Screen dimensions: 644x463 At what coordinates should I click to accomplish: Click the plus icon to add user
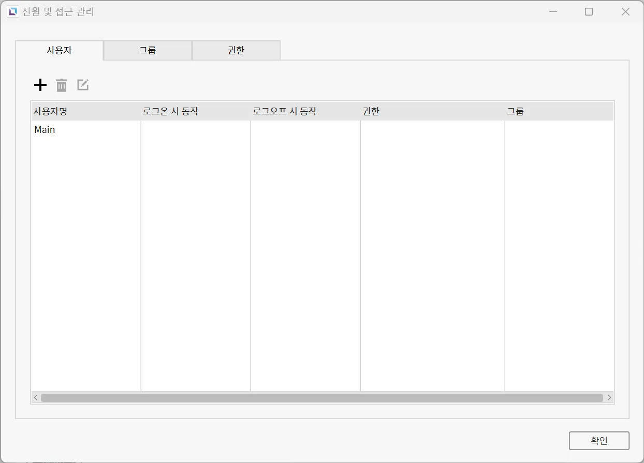pos(40,85)
